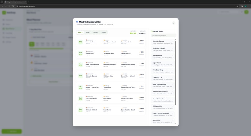Open a new browser tab with the plus icon

(29, 2)
